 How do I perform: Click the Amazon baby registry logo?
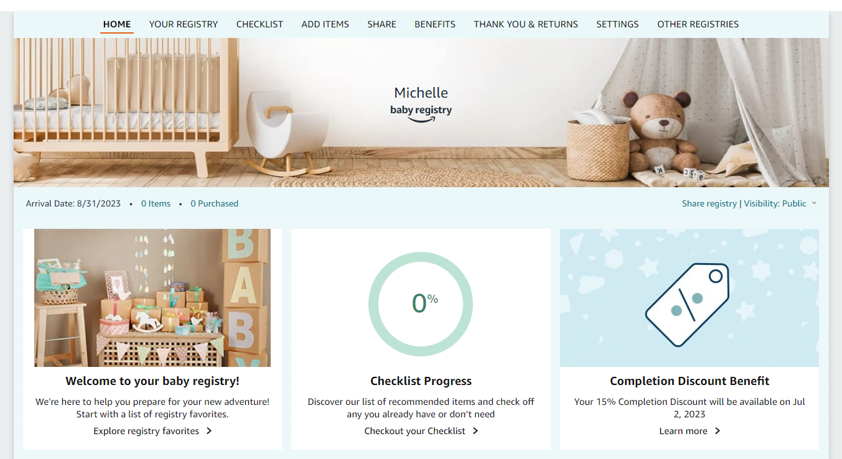click(421, 113)
